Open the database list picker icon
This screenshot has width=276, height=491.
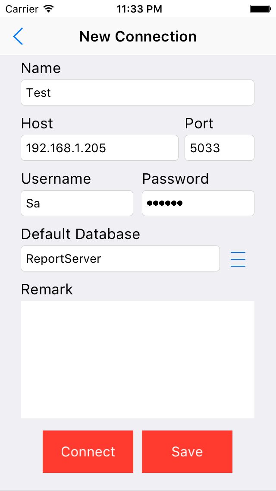click(x=238, y=258)
